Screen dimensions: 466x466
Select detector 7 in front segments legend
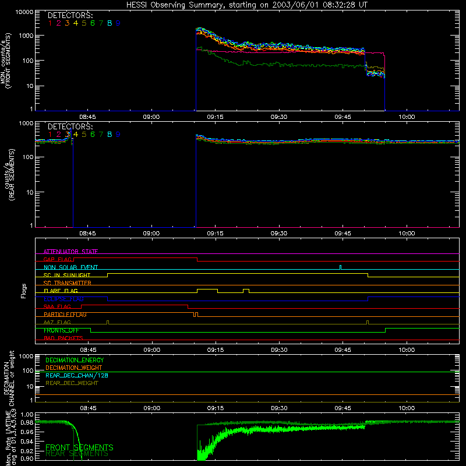pos(101,23)
